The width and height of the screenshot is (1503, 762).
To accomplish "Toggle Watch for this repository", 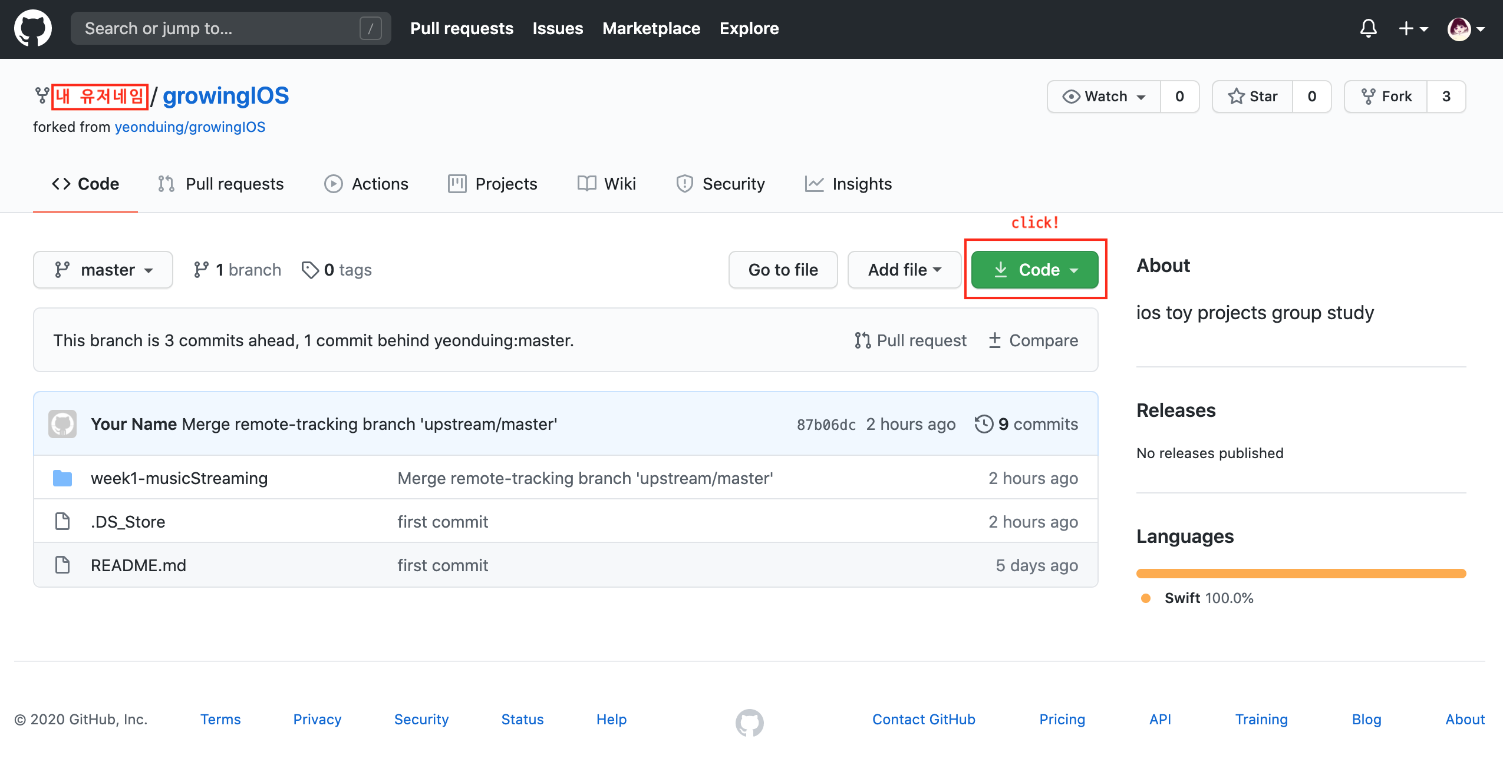I will click(1103, 97).
